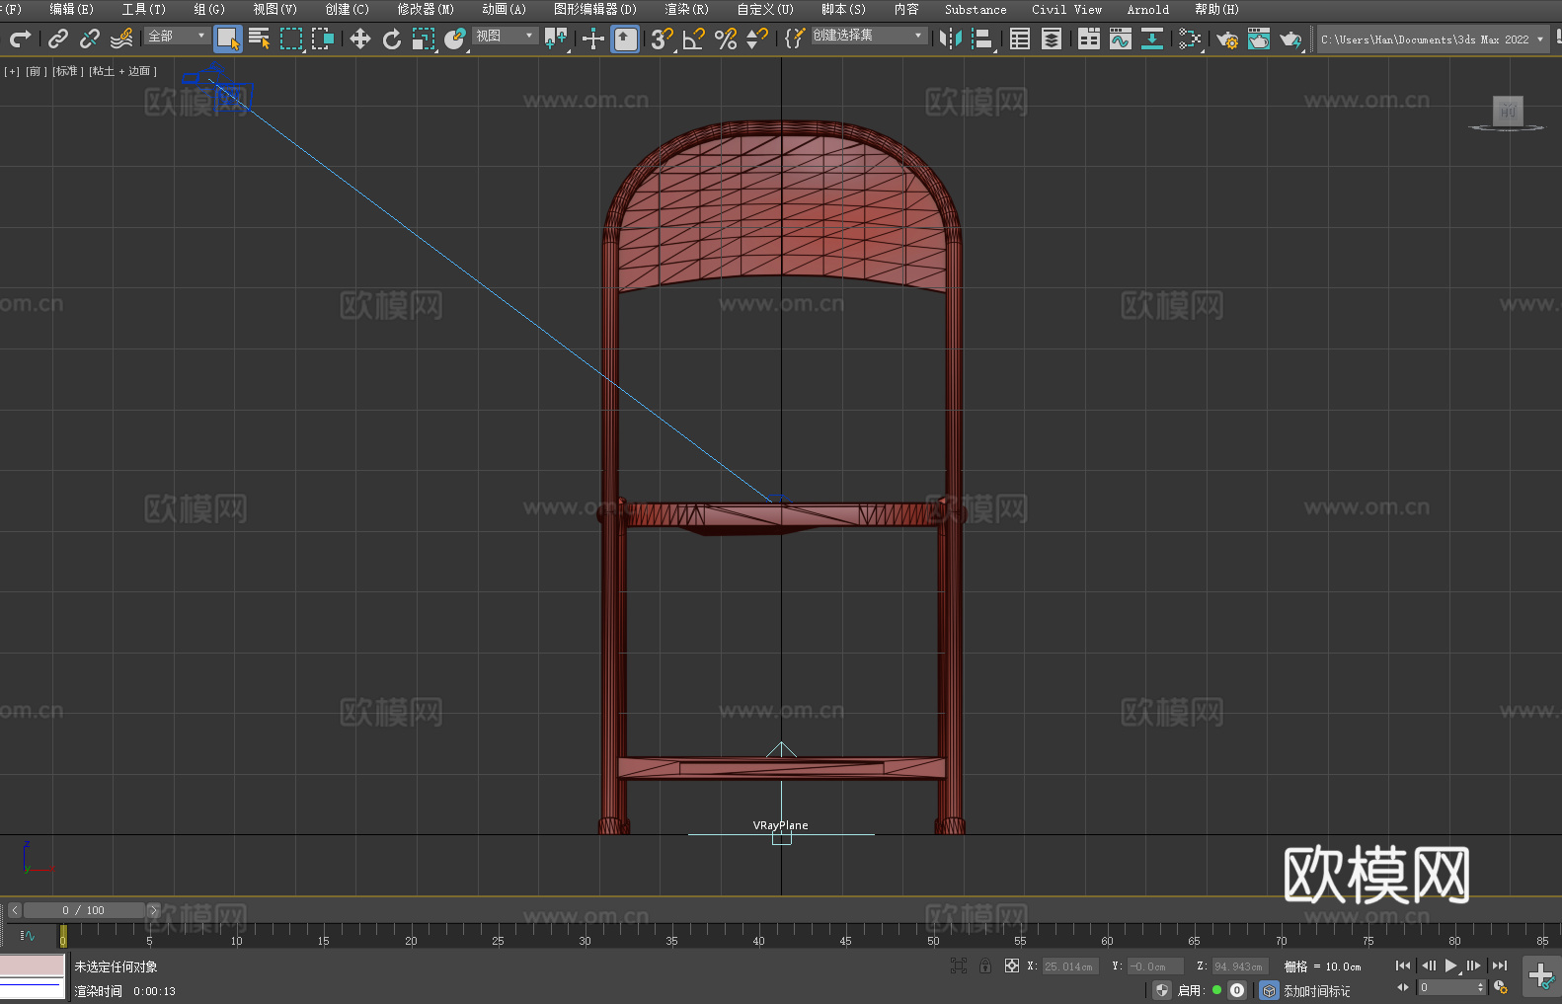1562x1004 pixels.
Task: Toggle Percent Snap
Action: click(x=726, y=39)
